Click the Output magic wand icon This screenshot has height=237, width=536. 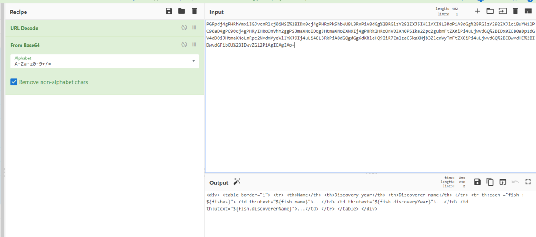click(x=237, y=182)
